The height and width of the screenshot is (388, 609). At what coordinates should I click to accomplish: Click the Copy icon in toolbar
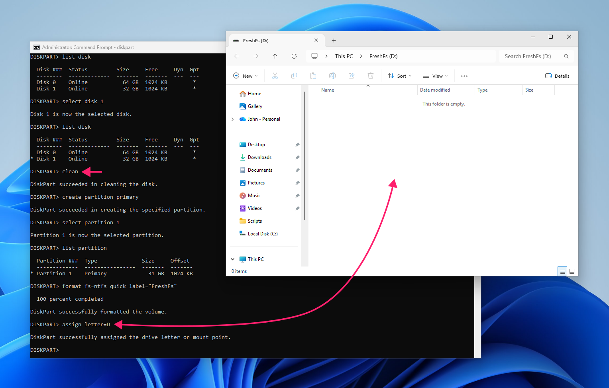294,76
